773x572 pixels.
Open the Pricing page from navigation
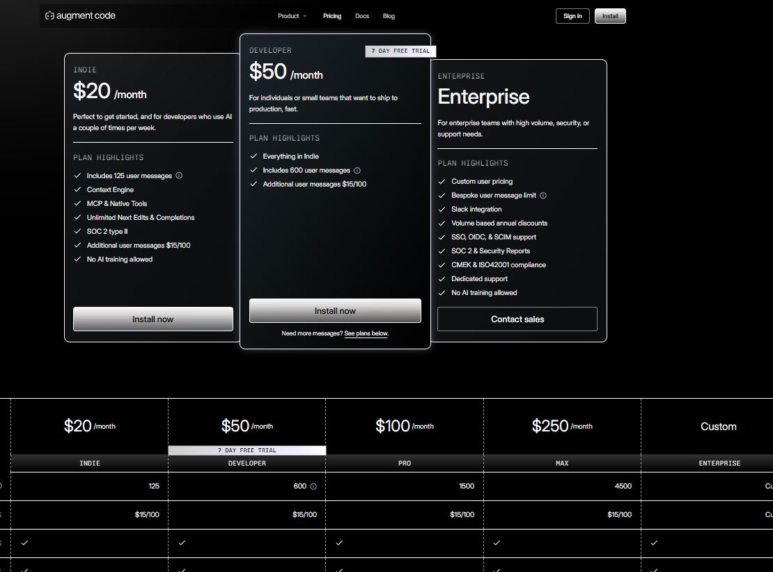332,16
